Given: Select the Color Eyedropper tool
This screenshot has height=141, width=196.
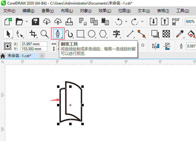Looking at the screenshot, I should [x=180, y=34].
